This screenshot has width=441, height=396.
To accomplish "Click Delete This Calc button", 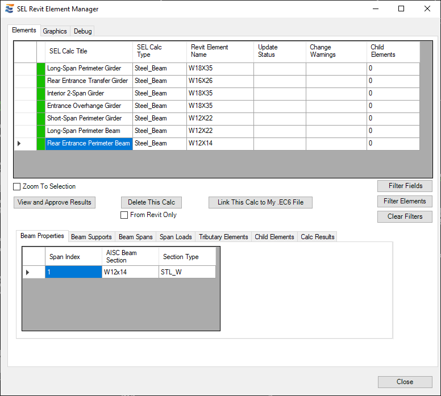I will [151, 202].
